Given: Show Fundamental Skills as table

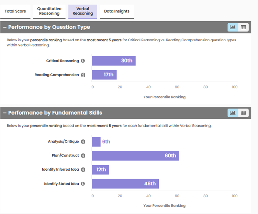Looking at the screenshot, I should point(243,113).
